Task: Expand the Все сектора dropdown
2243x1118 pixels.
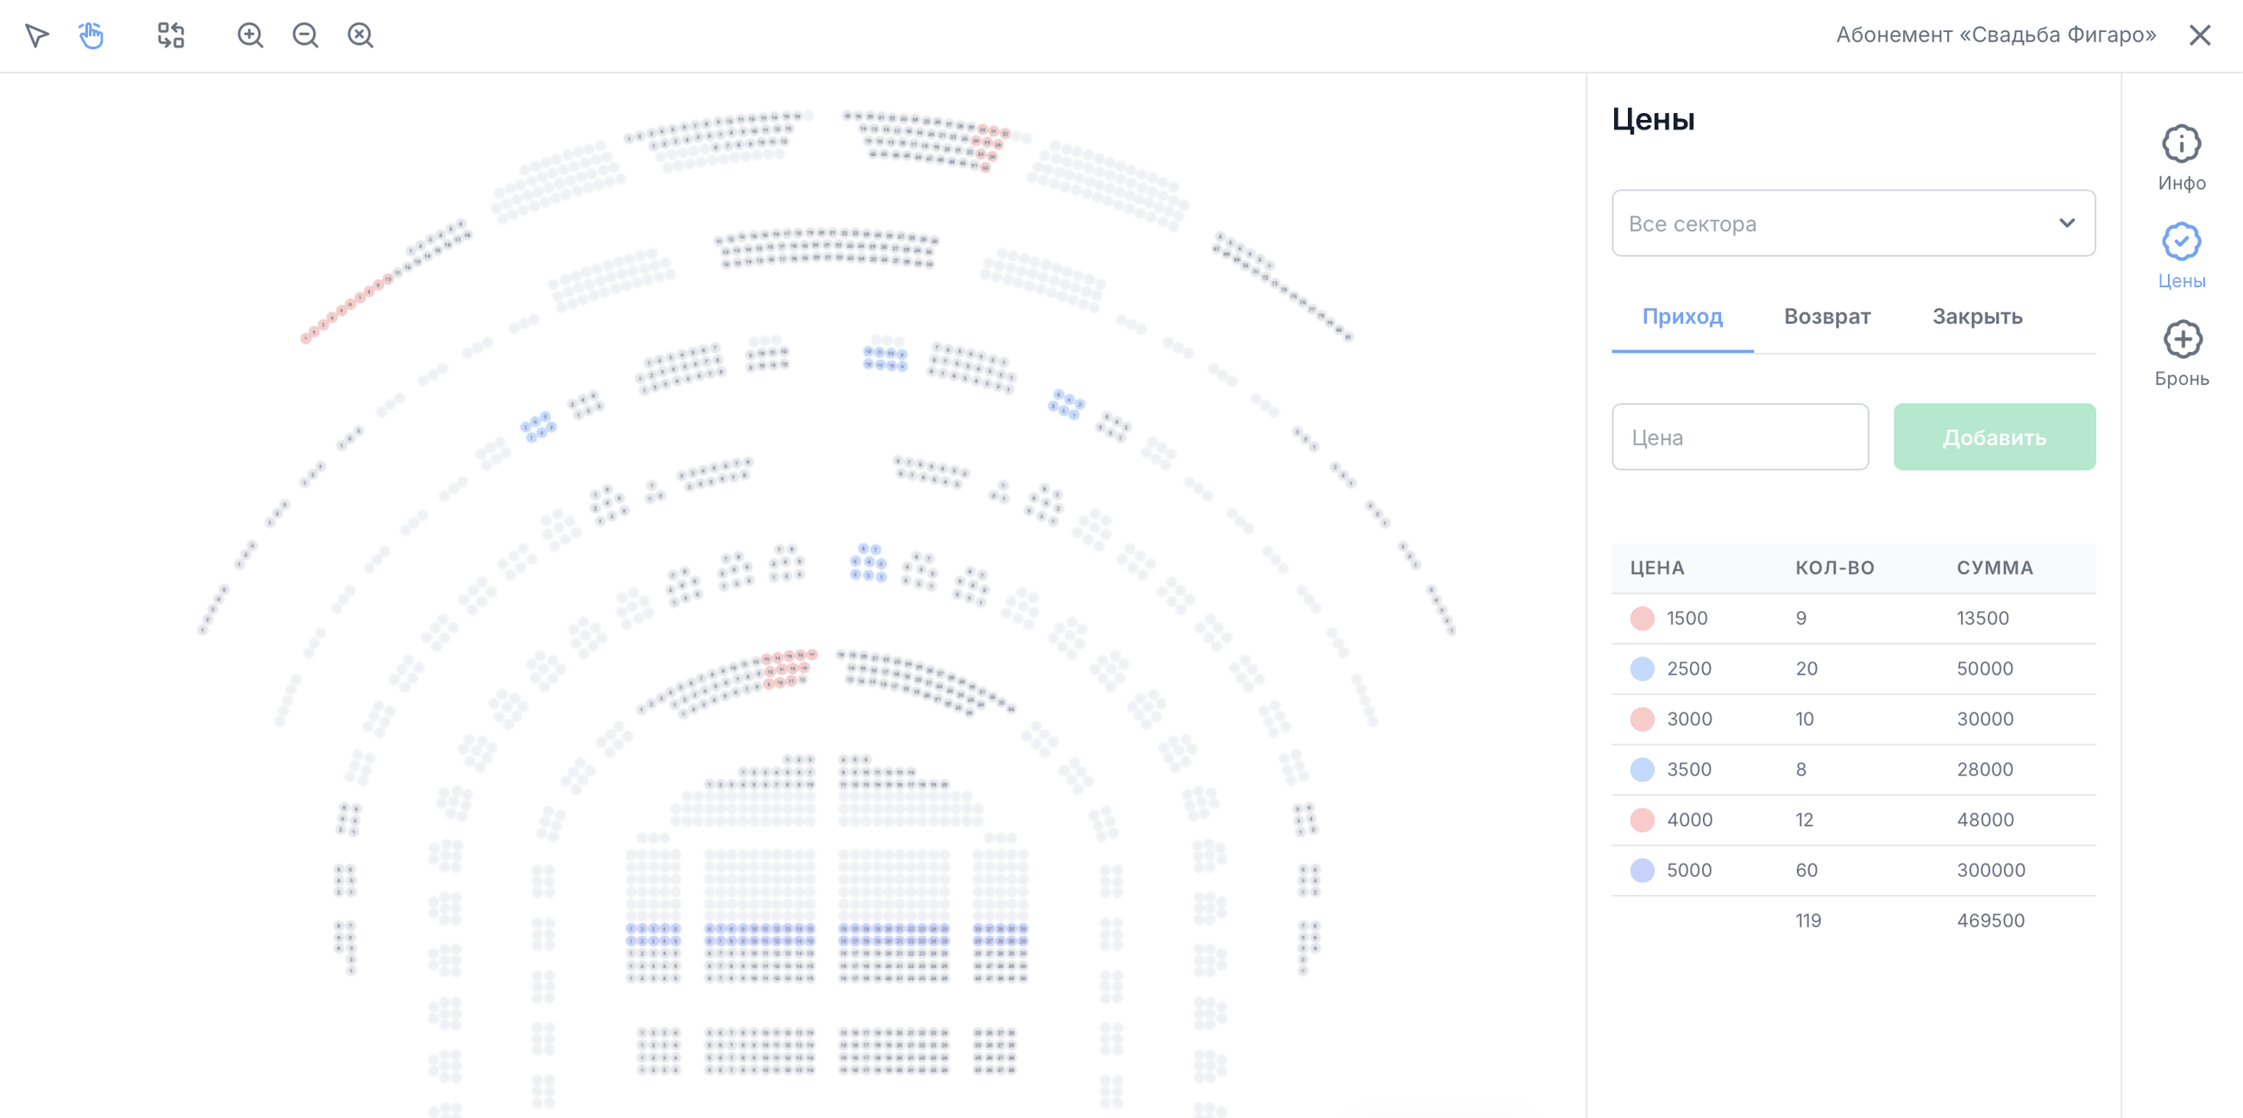Action: 1853,223
